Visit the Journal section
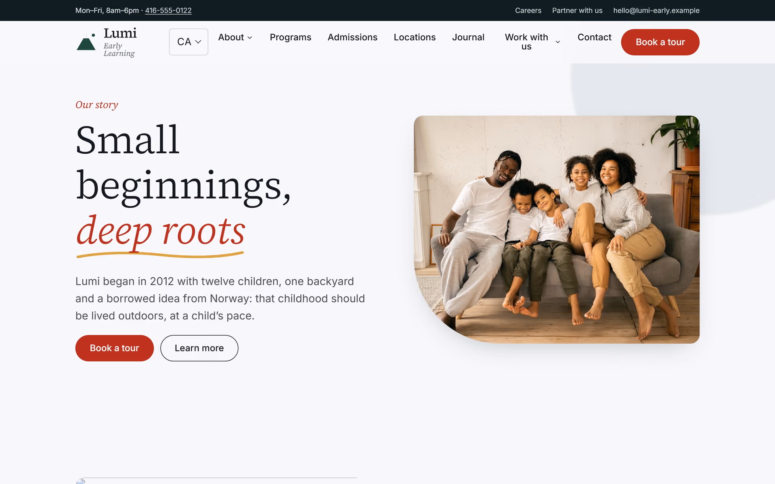This screenshot has height=484, width=775. click(468, 37)
